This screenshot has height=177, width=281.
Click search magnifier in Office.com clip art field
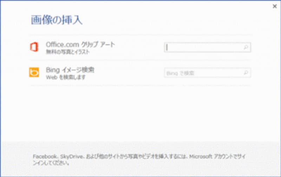point(246,47)
